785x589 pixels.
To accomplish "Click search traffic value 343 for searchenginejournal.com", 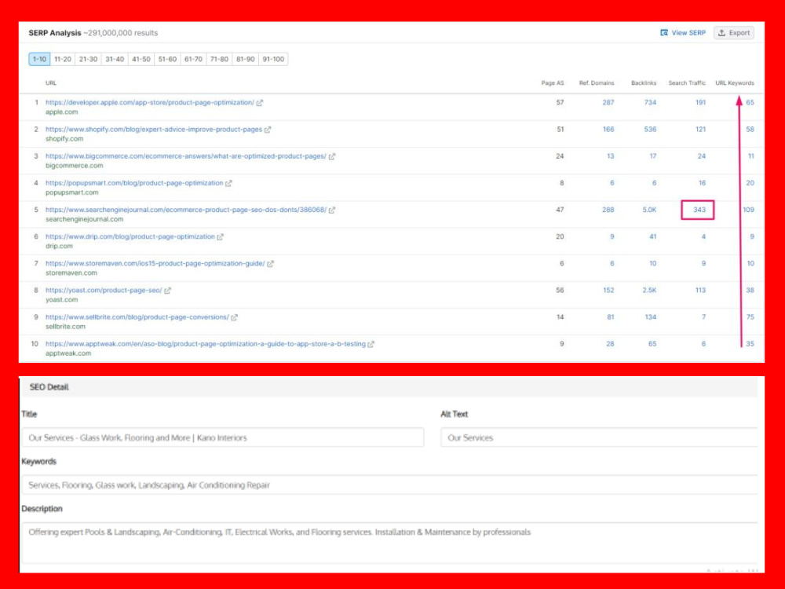I will click(699, 210).
